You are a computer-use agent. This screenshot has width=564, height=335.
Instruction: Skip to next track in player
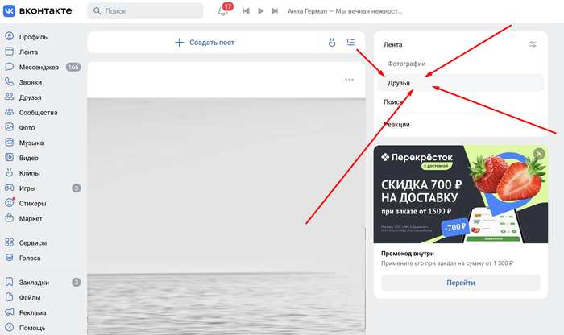coord(275,11)
